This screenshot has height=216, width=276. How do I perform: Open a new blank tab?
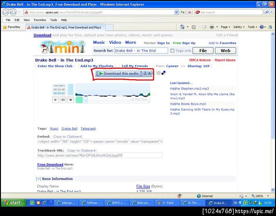(109, 27)
